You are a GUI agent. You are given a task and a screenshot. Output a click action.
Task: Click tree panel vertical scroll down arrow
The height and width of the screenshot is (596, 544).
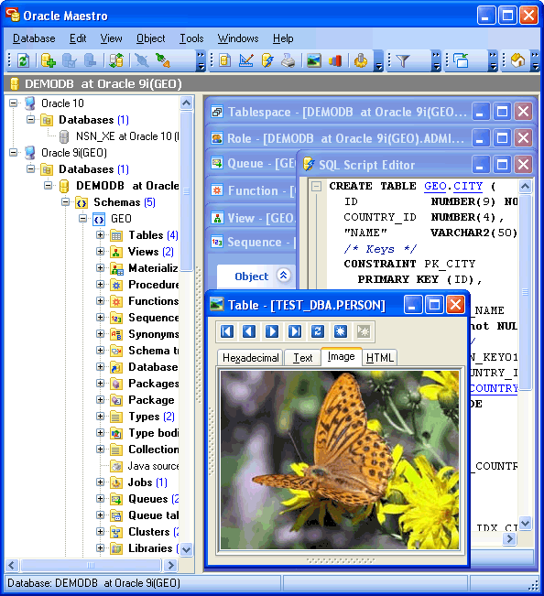(x=186, y=549)
